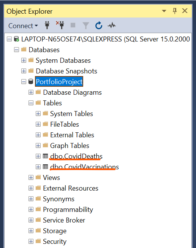Image resolution: width=196 pixels, height=248 pixels.
Task: Expand the Graph Tables folder
Action: [x=38, y=145]
